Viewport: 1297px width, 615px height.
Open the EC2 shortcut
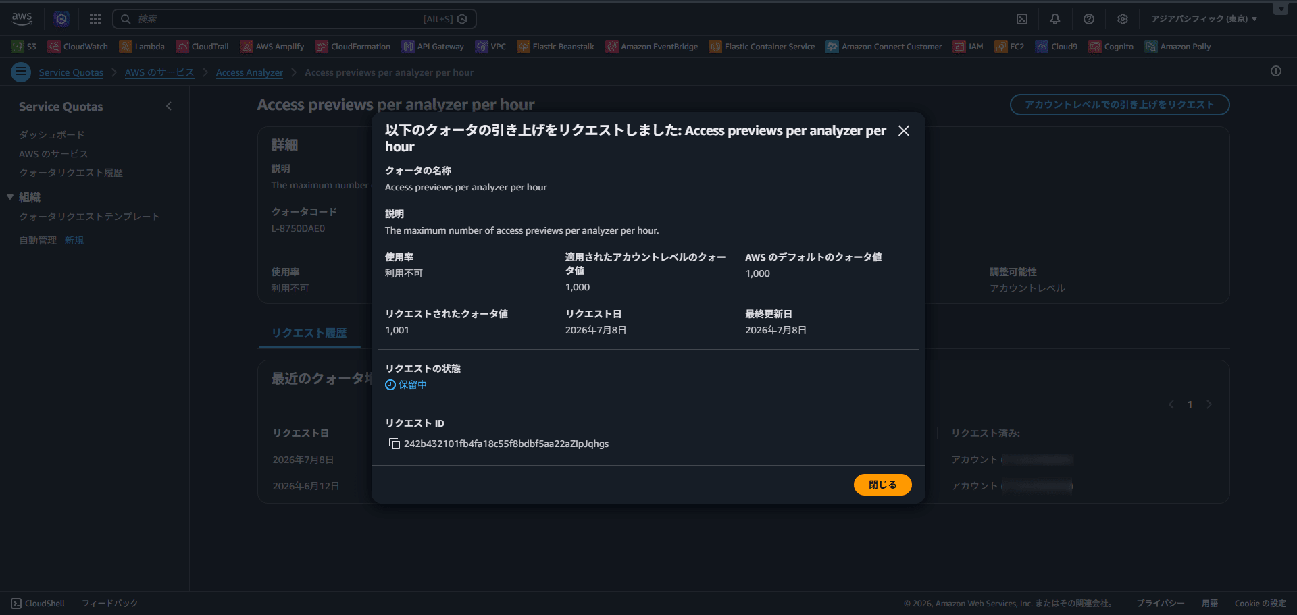[x=1009, y=47]
